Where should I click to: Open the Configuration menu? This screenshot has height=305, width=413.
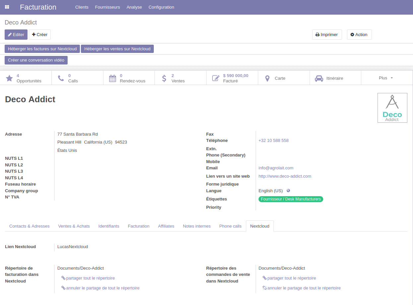(161, 7)
